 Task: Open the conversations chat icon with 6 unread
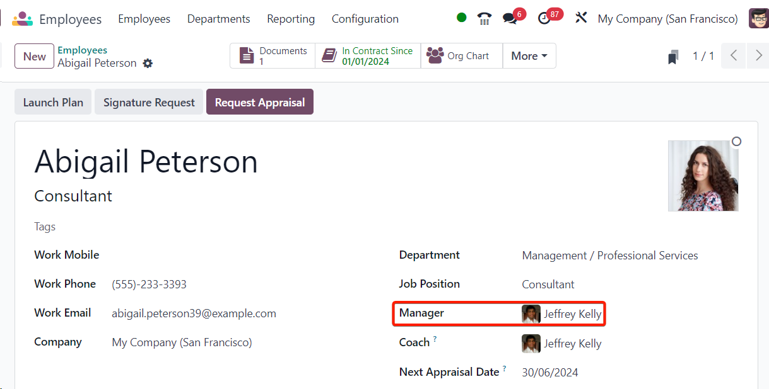[x=510, y=18]
